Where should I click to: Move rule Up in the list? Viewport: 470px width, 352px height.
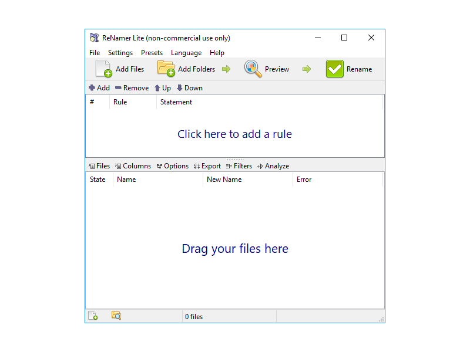162,88
